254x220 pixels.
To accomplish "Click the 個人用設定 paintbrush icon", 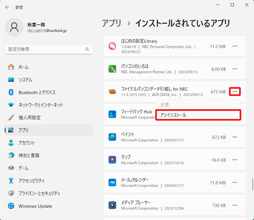I will [x=11, y=117].
